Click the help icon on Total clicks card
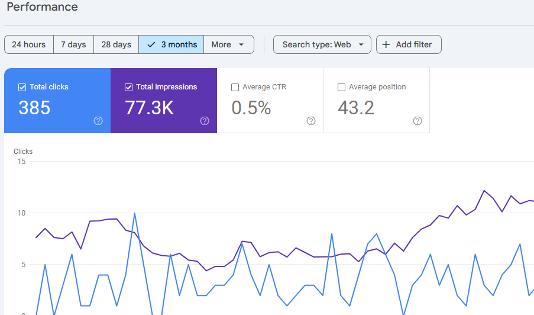 click(98, 121)
